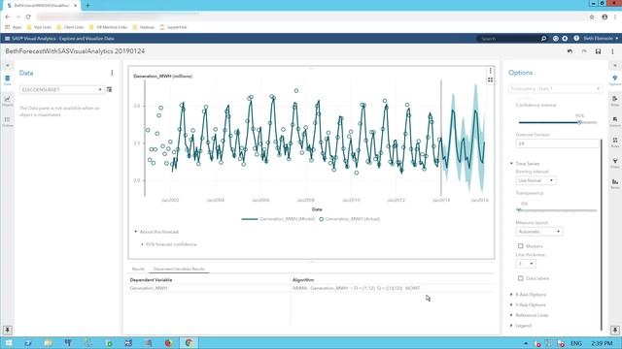Screen dimensions: 622x349
Task: Switch to Dependent Variables Results tab
Action: (179, 270)
